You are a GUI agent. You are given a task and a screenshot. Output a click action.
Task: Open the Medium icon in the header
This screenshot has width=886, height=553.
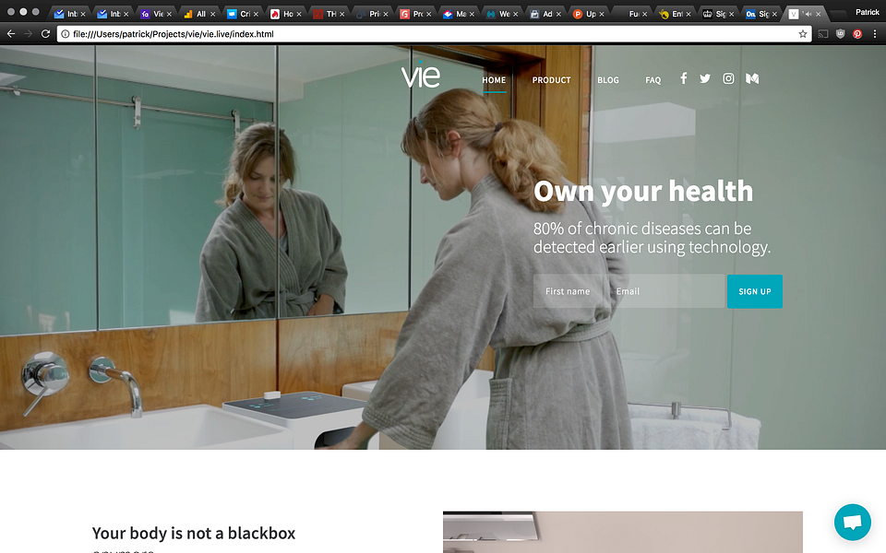[x=752, y=78]
